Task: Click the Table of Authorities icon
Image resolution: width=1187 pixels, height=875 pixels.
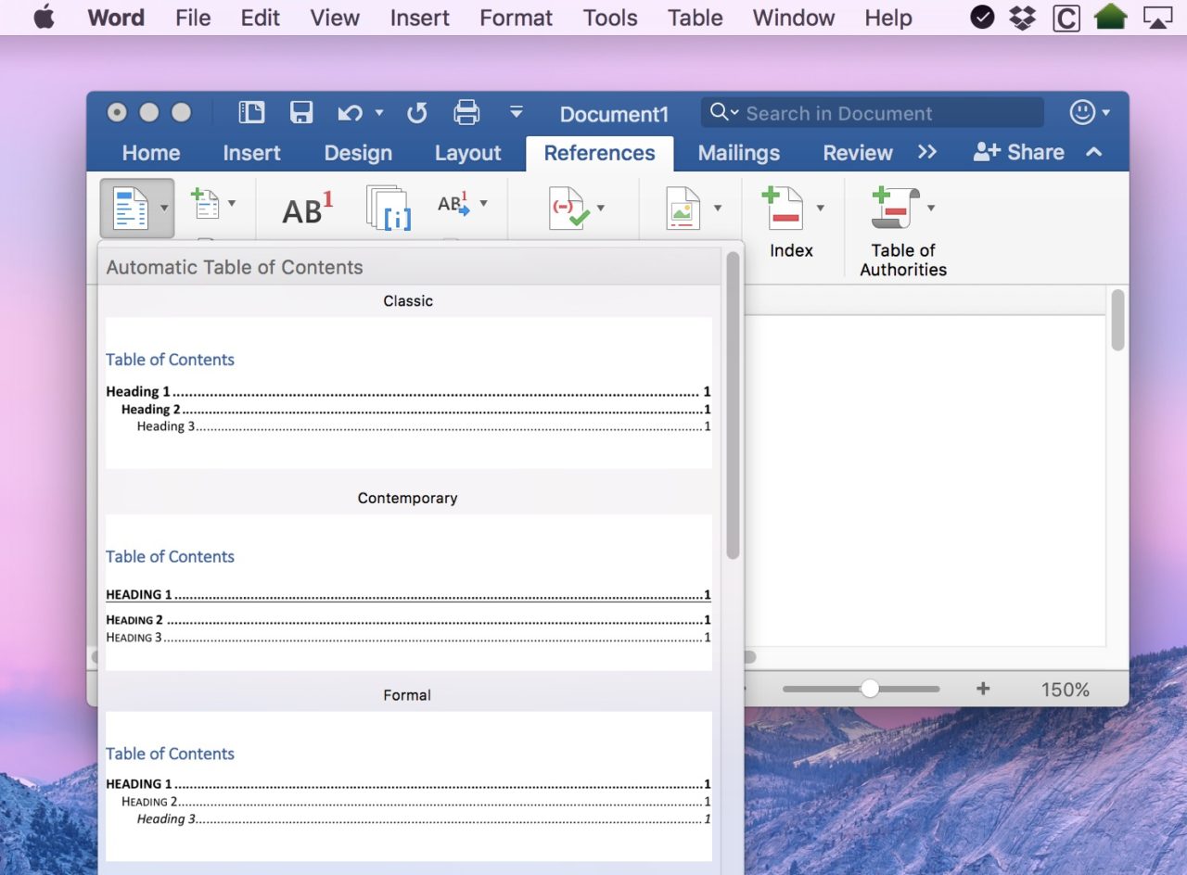Action: [895, 208]
